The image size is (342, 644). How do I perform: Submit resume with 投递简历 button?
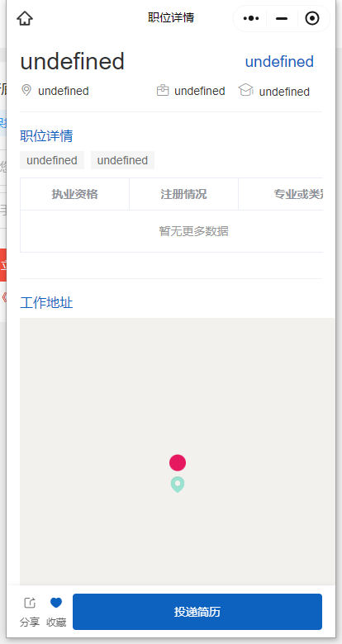coord(197,612)
